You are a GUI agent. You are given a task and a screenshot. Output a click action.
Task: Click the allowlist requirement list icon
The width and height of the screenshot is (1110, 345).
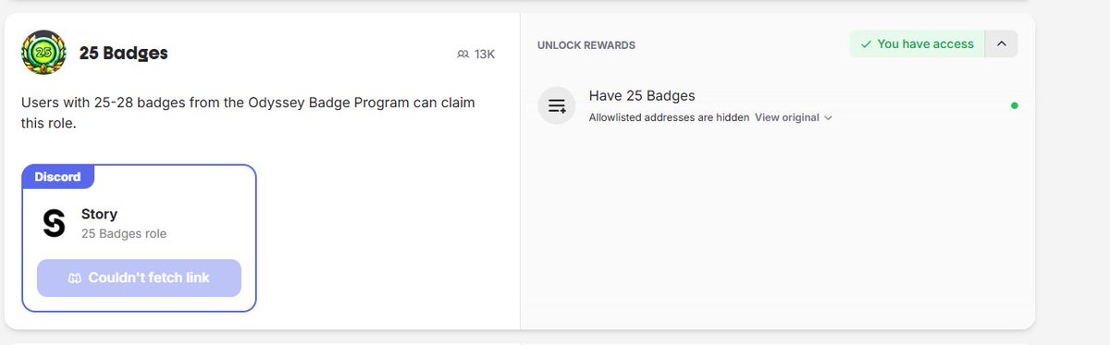(557, 105)
